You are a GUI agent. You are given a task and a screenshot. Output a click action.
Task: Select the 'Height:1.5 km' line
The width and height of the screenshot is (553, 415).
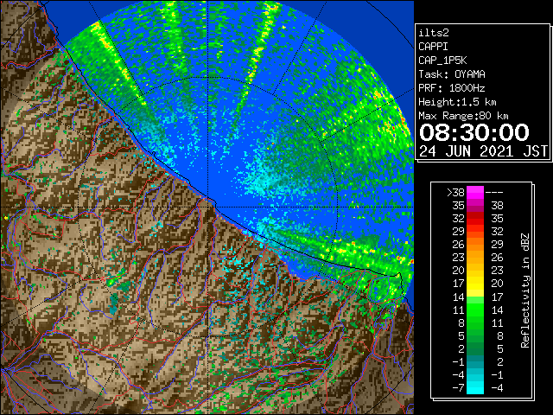click(x=457, y=102)
